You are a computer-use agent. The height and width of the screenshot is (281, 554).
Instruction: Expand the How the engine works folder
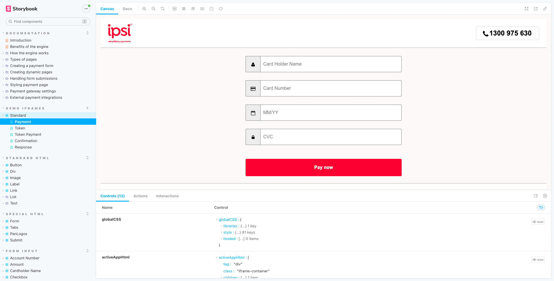click(29, 53)
